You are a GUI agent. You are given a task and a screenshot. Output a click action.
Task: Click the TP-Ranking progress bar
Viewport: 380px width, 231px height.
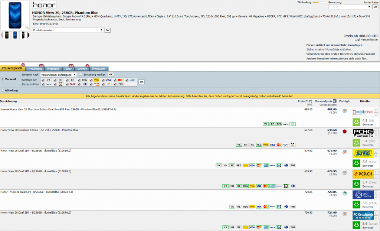[318, 3]
